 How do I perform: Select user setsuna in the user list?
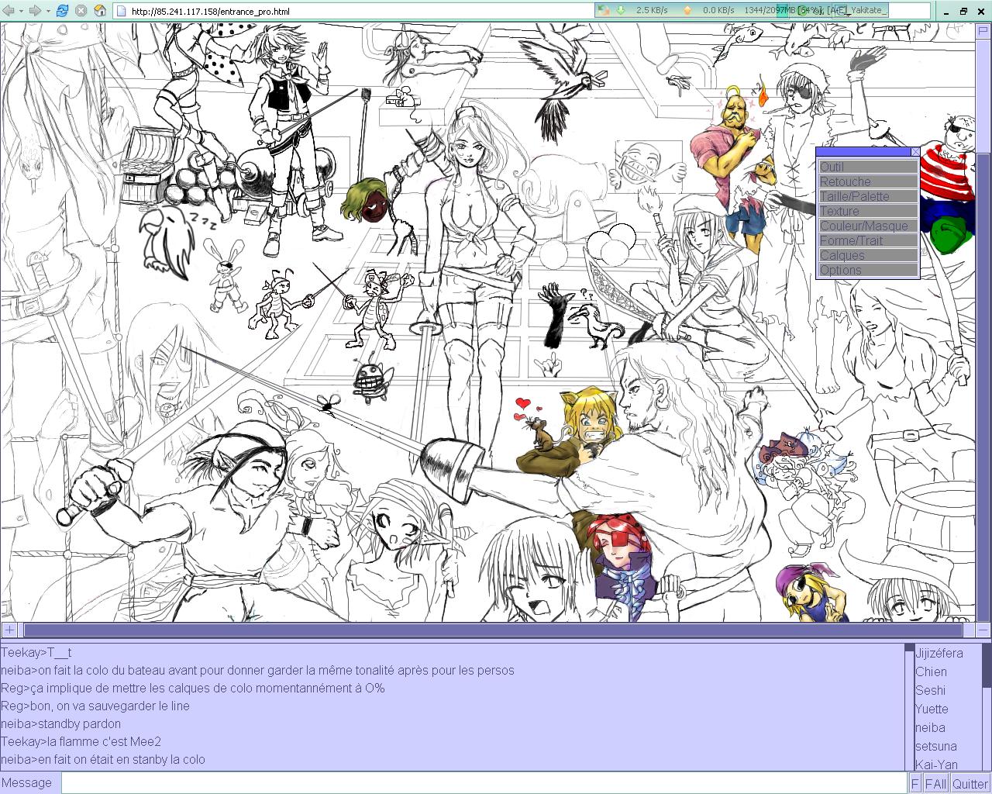click(936, 747)
